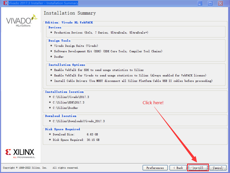Click the 'Download location' heading

[x=60, y=116]
